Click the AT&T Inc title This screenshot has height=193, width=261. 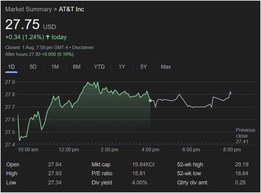72,9
